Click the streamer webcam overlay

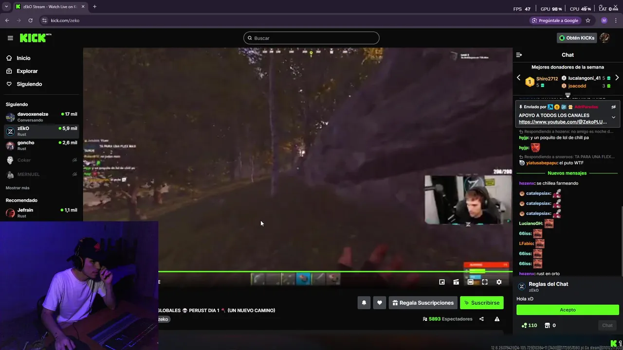coord(468,200)
